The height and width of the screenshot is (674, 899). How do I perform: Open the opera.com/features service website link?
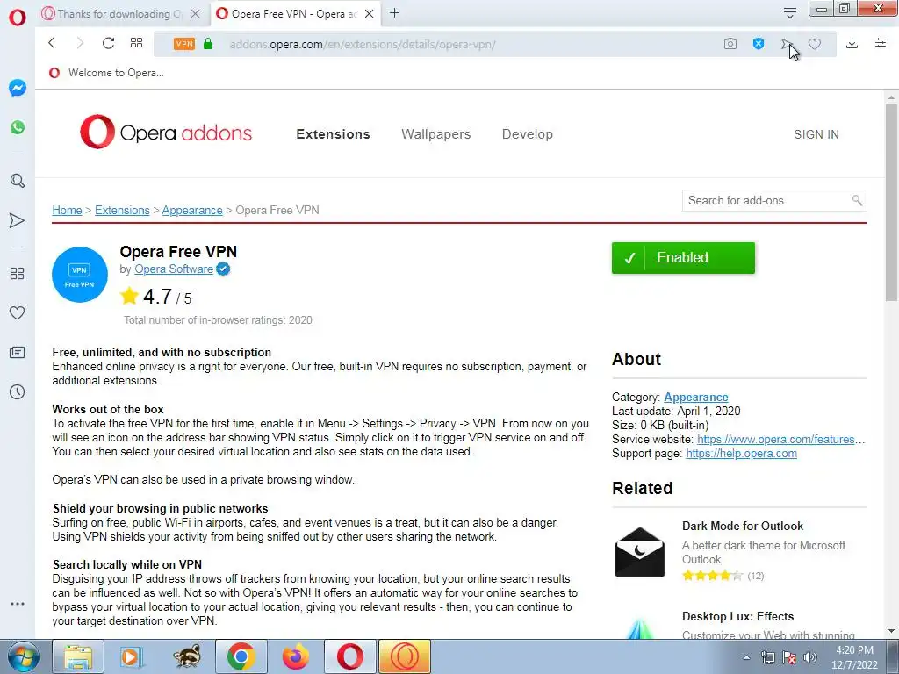780,440
